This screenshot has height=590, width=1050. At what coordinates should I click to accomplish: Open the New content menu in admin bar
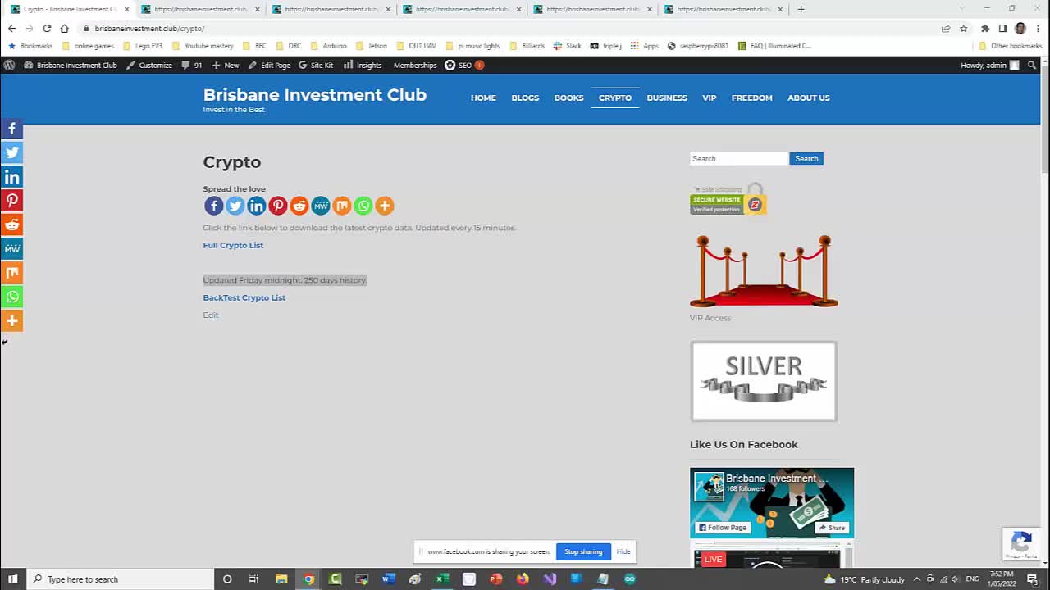(x=226, y=65)
